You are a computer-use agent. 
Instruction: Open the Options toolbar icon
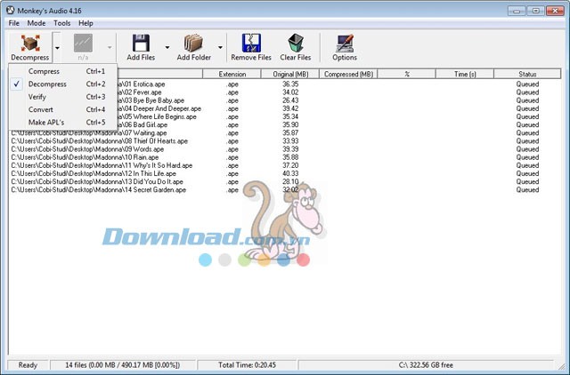pos(345,44)
